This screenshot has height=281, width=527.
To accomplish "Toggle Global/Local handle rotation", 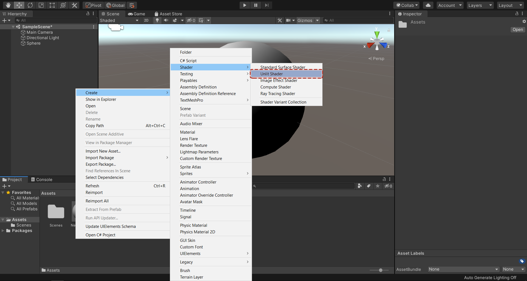I will 115,5.
